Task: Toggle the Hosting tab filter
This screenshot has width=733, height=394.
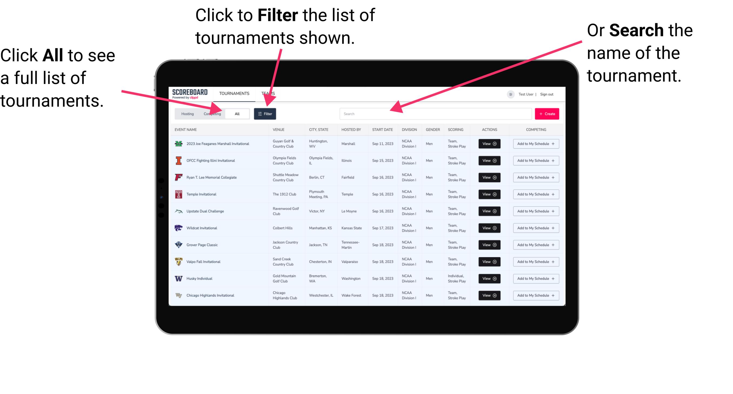Action: [x=186, y=113]
